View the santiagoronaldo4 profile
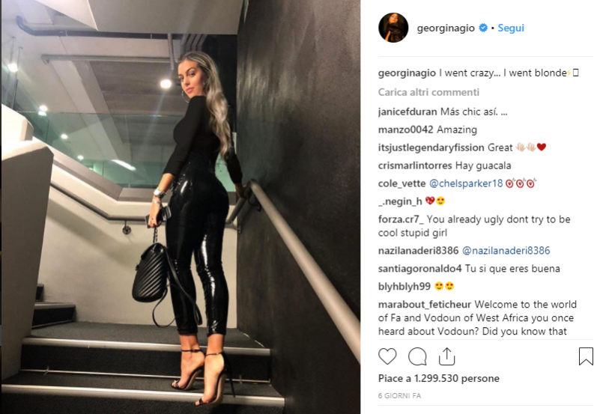Screen dimensions: 597x414 (419, 269)
